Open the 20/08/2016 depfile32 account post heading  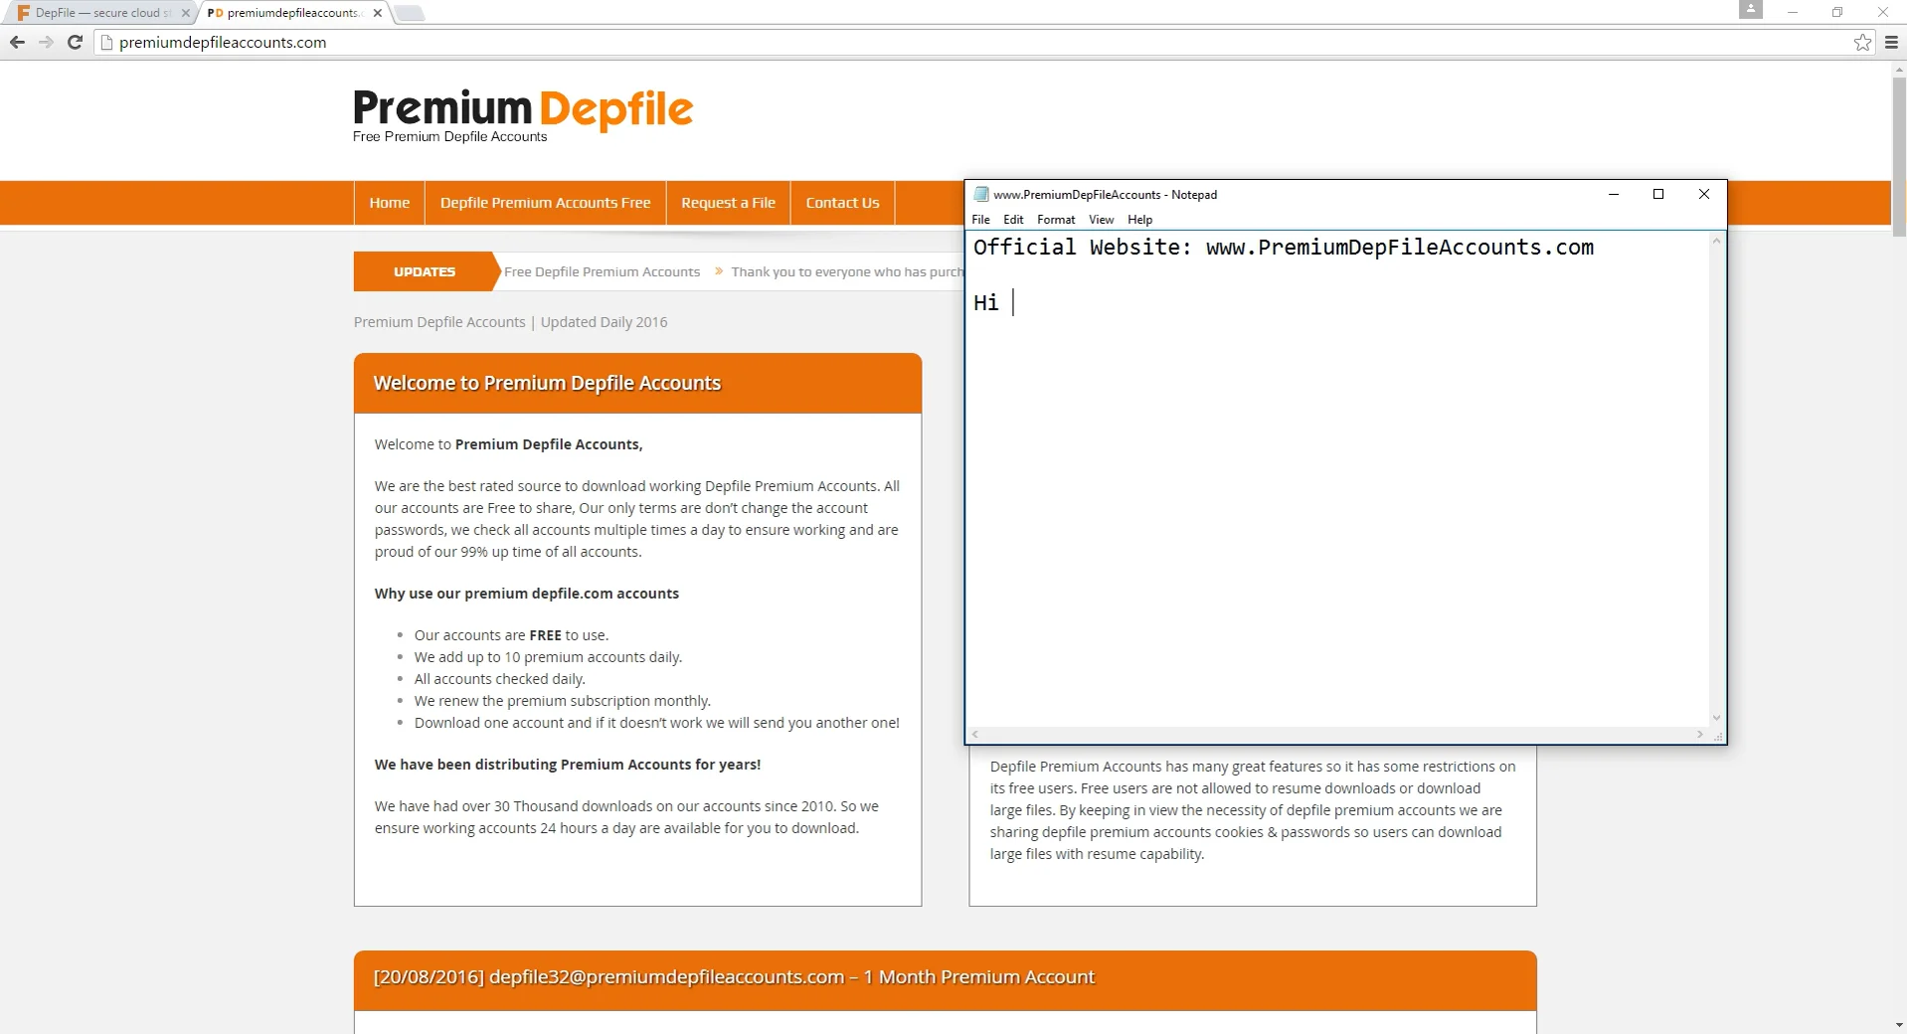[734, 977]
